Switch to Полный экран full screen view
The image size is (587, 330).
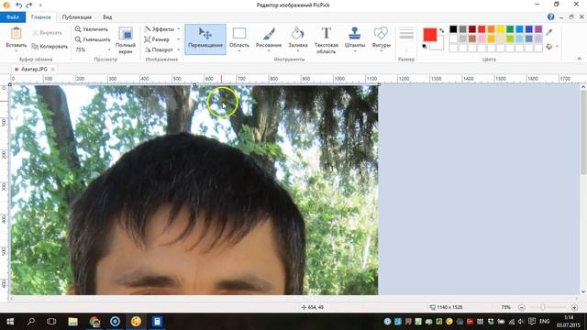(x=126, y=39)
